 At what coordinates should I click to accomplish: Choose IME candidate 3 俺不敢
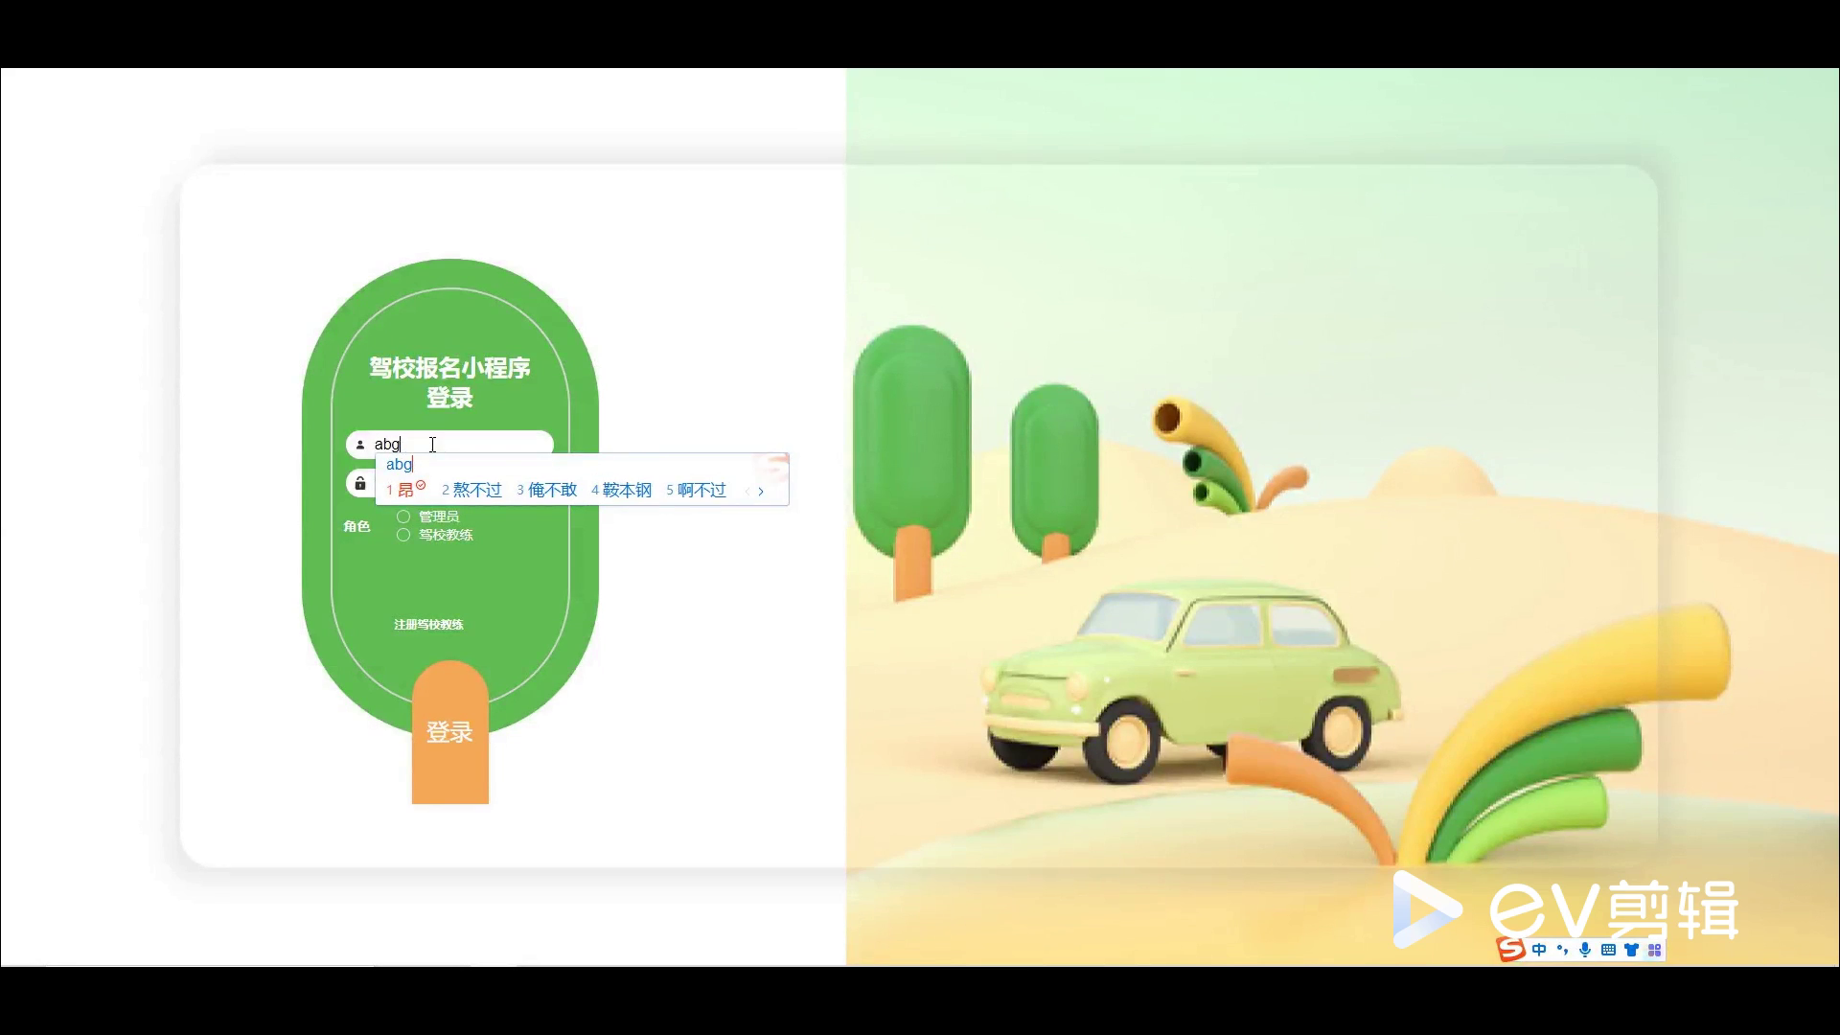[547, 490]
